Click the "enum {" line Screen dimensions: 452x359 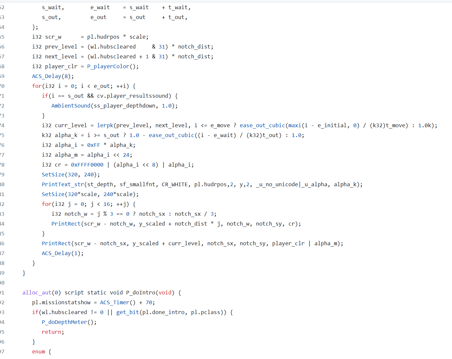[x=42, y=351]
